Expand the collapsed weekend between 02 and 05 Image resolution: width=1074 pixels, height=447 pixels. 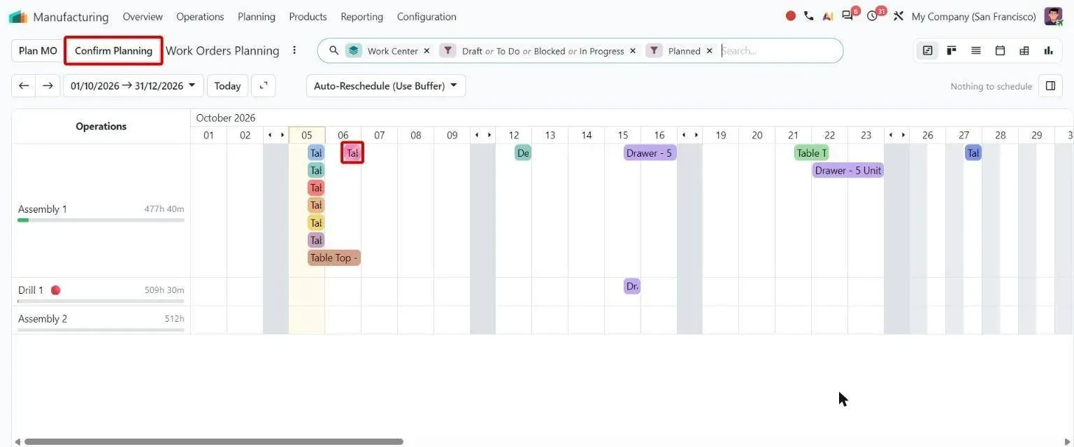point(275,135)
